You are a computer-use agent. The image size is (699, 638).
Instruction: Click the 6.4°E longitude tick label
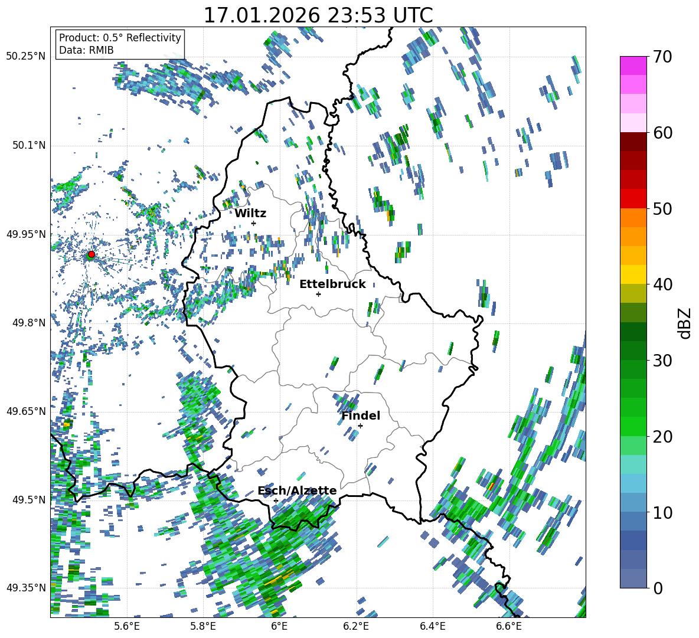[x=432, y=627]
